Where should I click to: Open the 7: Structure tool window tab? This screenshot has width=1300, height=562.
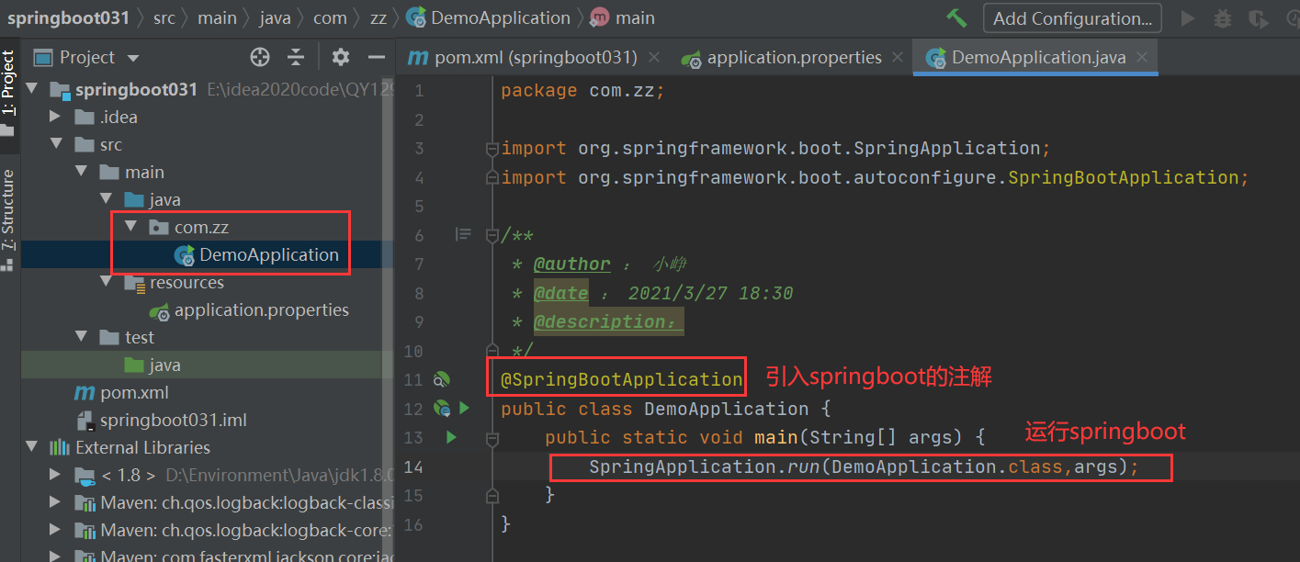pyautogui.click(x=8, y=219)
